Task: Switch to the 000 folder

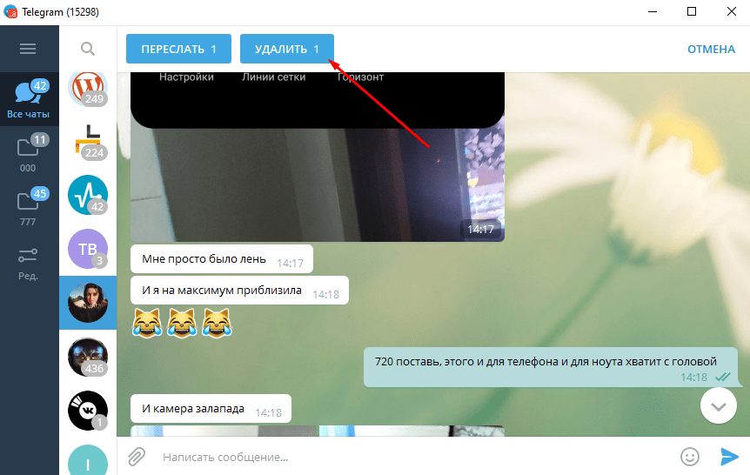Action: [29, 153]
